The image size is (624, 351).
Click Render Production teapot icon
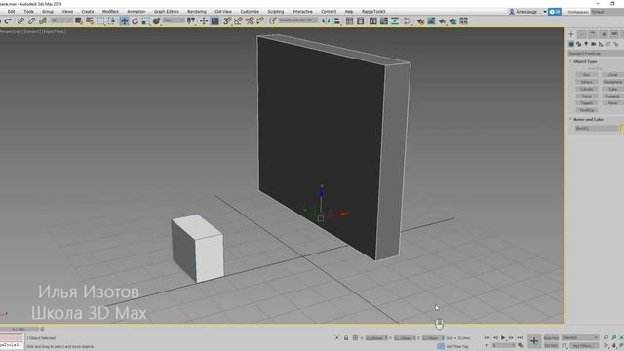click(442, 21)
